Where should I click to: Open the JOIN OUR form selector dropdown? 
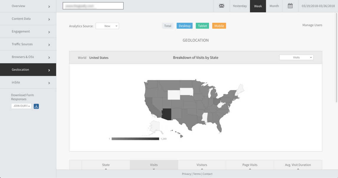point(21,106)
